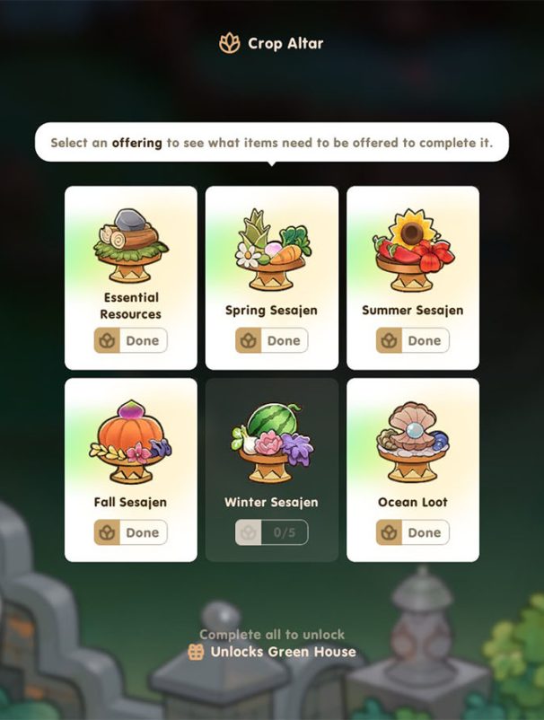Select the Winter Sesajen watermelon basket
This screenshot has width=544, height=720.
[x=272, y=443]
